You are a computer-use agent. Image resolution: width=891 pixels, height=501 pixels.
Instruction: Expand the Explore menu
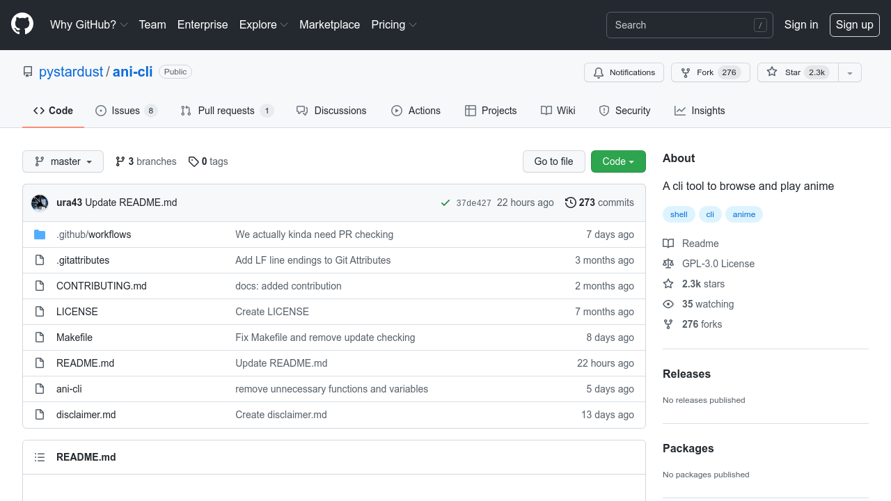[x=264, y=24]
